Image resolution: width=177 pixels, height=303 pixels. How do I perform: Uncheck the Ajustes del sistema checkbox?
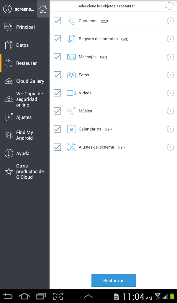pos(57,147)
